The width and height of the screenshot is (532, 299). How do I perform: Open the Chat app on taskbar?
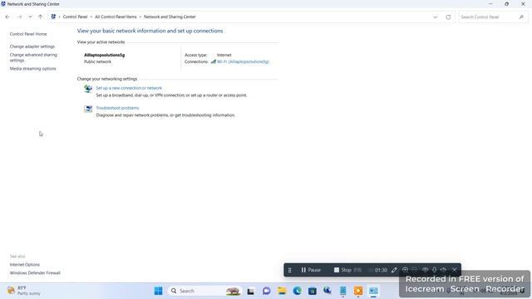click(x=266, y=291)
